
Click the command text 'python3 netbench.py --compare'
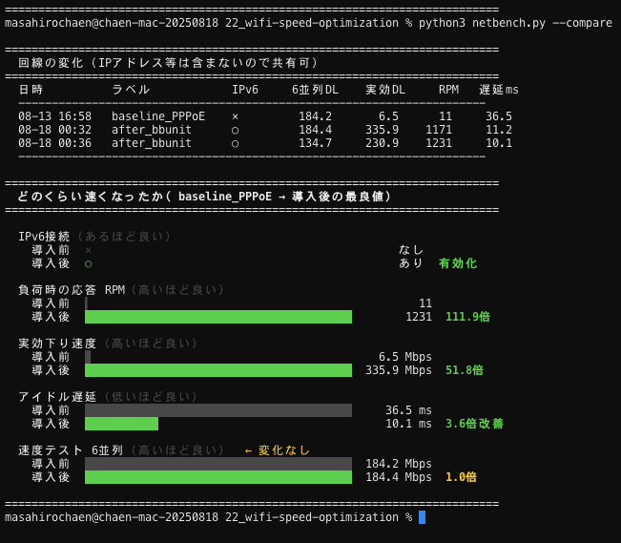(x=515, y=23)
